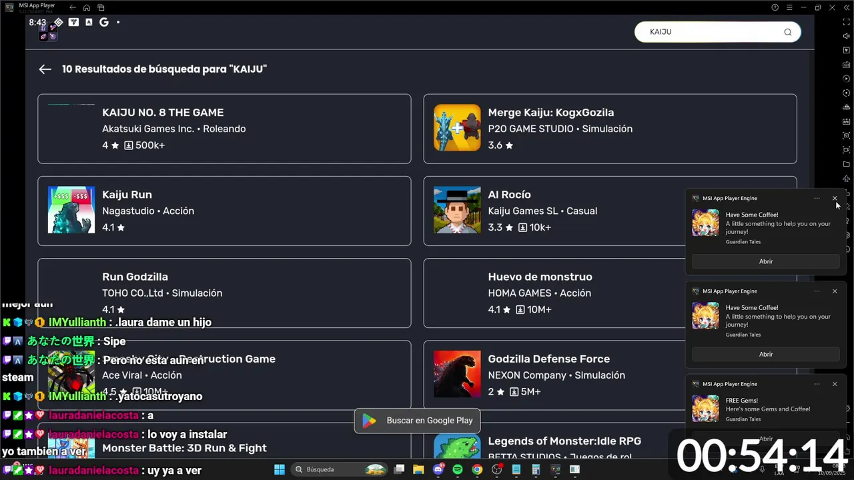854x480 pixels.
Task: Go back from search results arrow
Action: click(x=45, y=69)
